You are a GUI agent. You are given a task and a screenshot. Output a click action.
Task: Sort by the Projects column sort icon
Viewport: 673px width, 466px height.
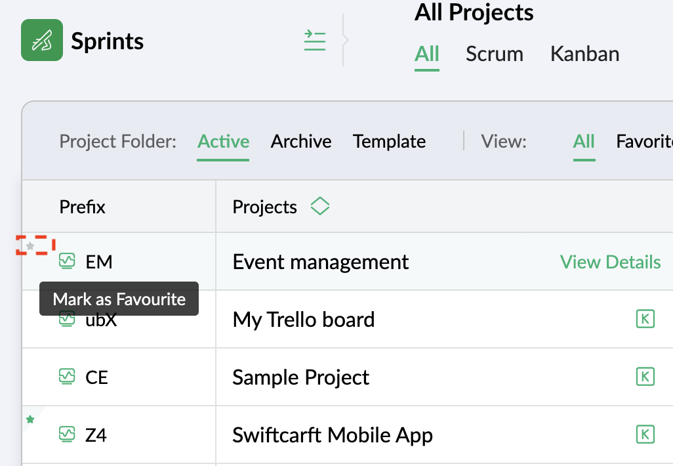(319, 207)
